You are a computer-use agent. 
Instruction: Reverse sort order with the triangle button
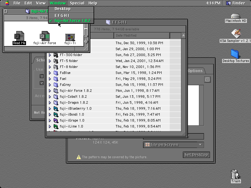tap(184, 35)
